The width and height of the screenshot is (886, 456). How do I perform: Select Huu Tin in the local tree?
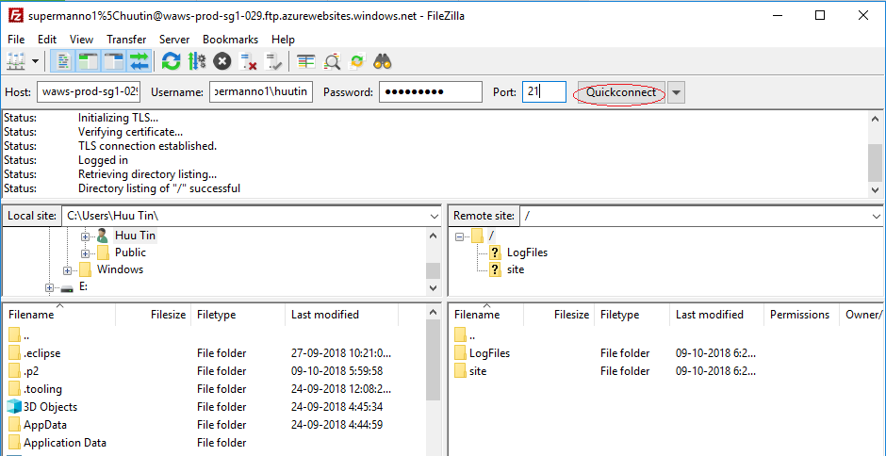(136, 235)
